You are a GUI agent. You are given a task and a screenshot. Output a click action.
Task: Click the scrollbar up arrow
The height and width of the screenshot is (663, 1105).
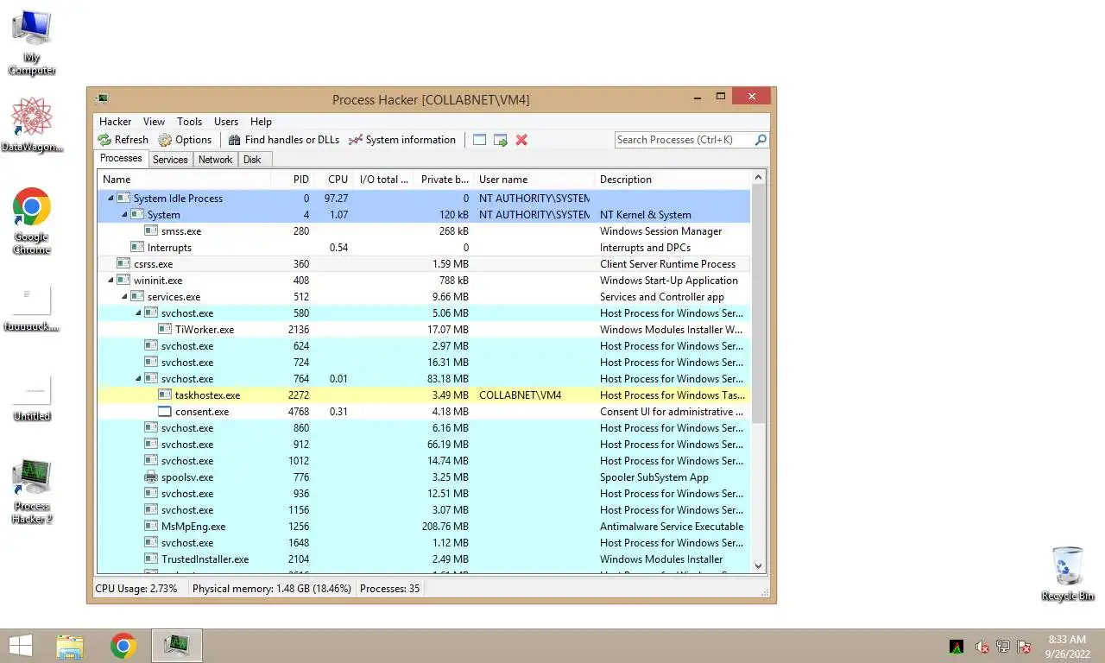point(759,178)
